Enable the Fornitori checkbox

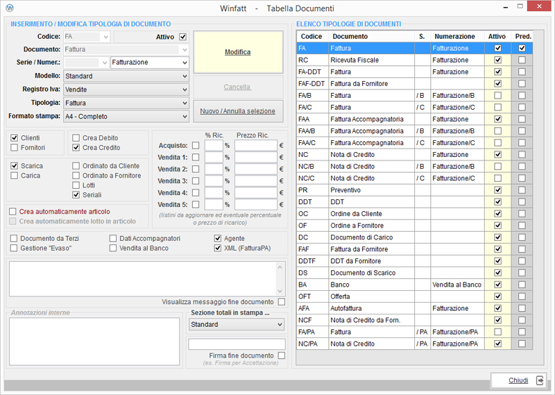(14, 147)
